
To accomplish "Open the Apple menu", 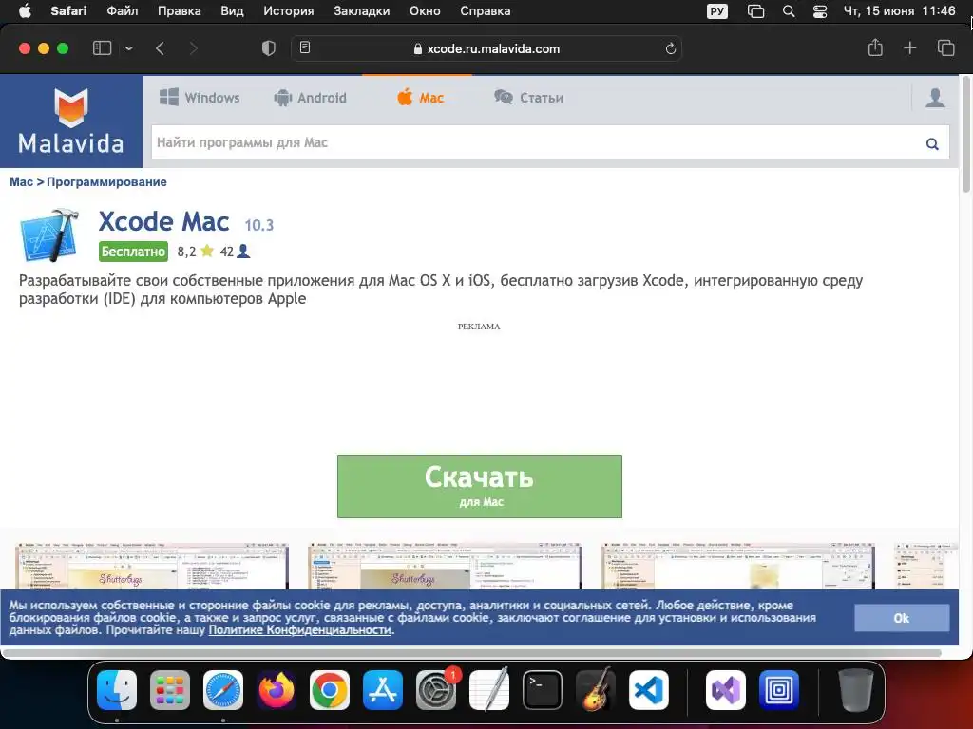I will 25,11.
